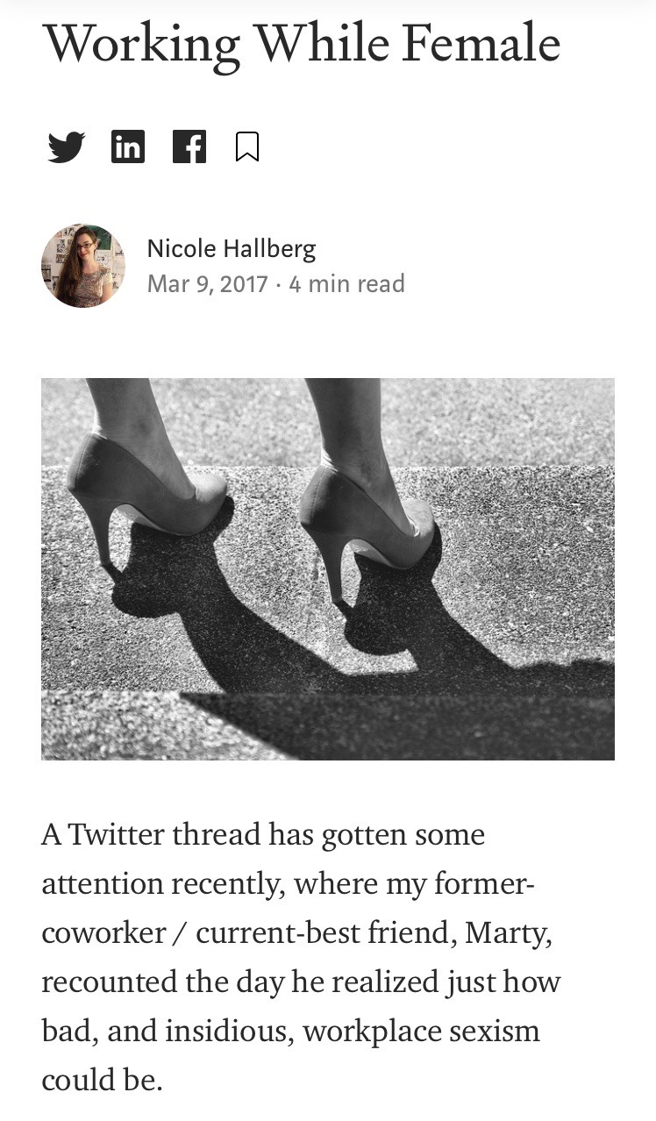
Task: Click the word "former-" in the paragraph
Action: 484,883
